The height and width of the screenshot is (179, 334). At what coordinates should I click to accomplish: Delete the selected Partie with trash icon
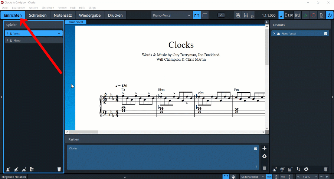pyautogui.click(x=264, y=168)
